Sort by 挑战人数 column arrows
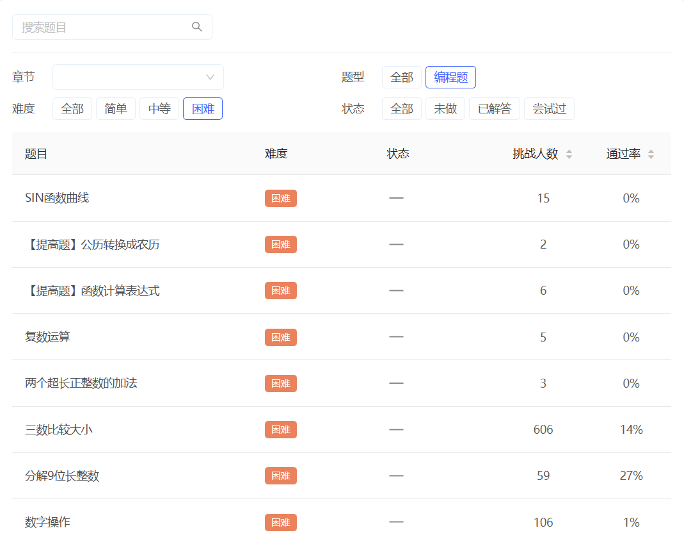684x544 pixels. pos(569,154)
